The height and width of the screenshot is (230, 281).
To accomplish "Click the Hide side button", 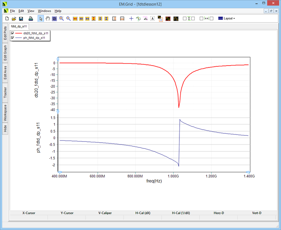I will (5, 129).
